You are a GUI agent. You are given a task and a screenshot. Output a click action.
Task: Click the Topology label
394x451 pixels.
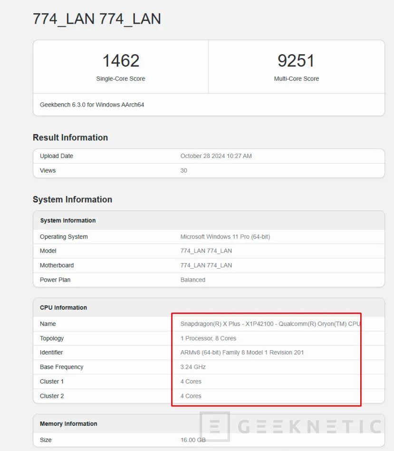point(52,338)
